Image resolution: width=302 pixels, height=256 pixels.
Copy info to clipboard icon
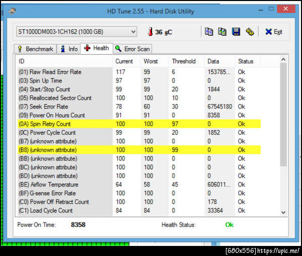209,32
